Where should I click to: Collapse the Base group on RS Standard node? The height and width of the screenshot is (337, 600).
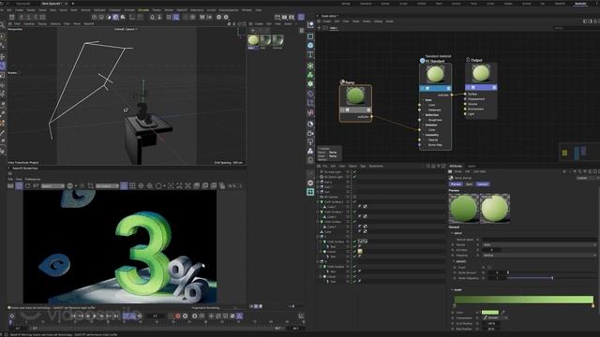424,100
